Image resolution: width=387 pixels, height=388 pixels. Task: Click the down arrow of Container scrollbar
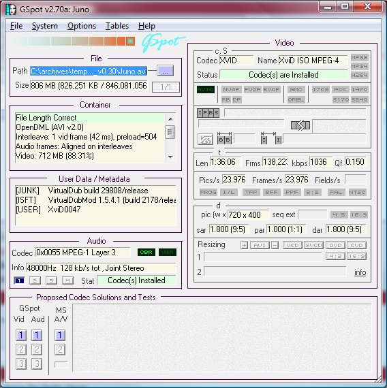tap(170, 157)
